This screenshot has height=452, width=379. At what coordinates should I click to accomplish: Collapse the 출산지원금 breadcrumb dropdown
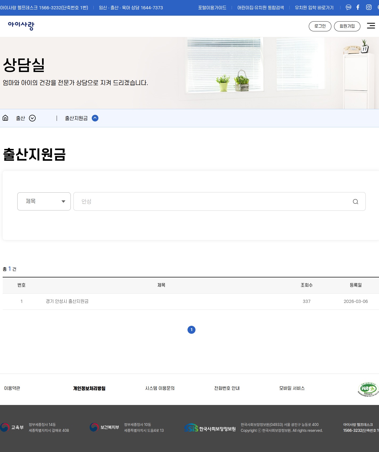(x=95, y=118)
